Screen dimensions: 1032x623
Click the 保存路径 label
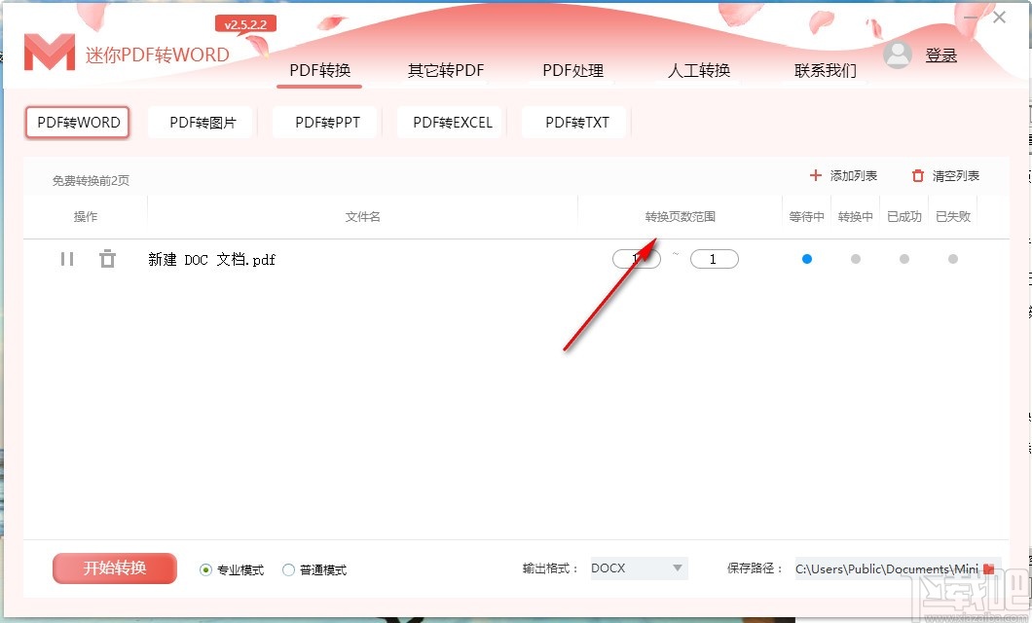pyautogui.click(x=755, y=568)
